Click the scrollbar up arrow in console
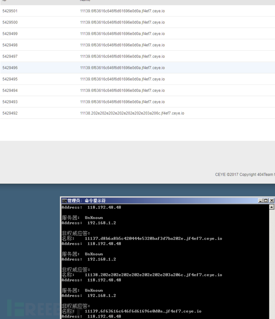Image resolution: width=275 pixels, height=319 pixels. click(271, 207)
